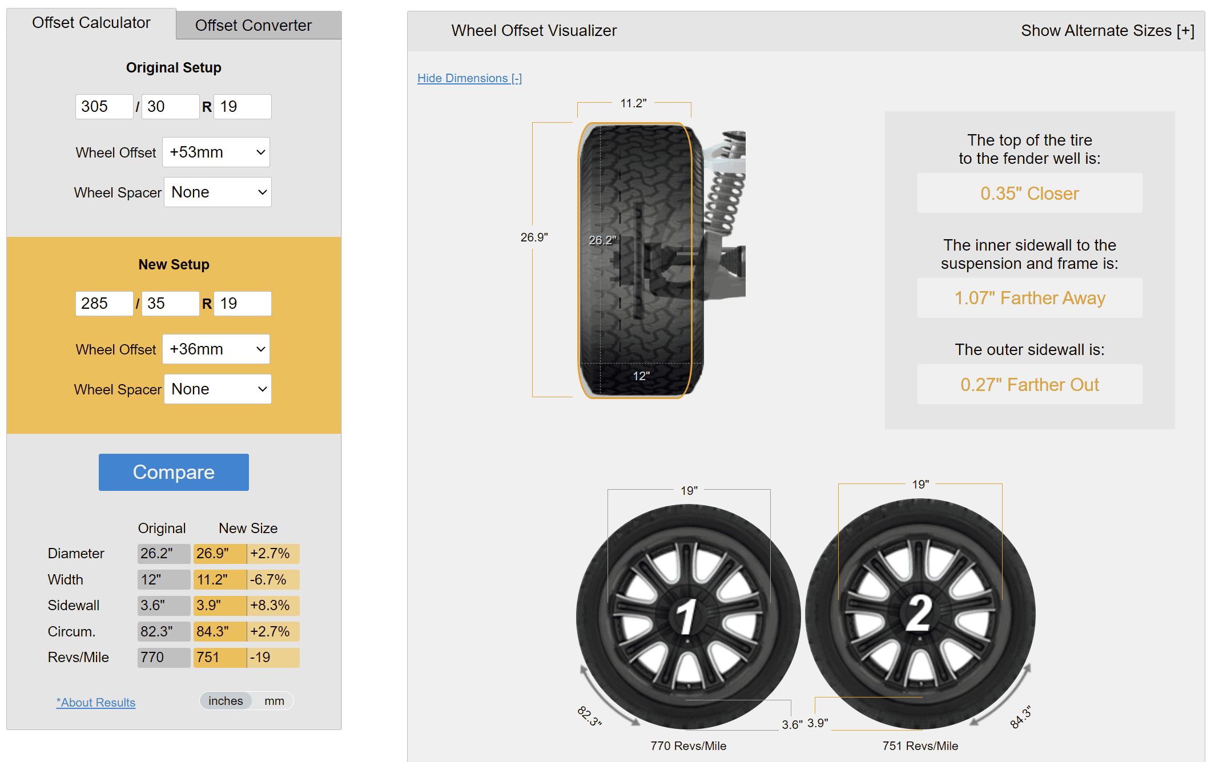Open original Wheel Offset +53mm dropdown
Viewport: 1219px width, 762px height.
coord(216,152)
